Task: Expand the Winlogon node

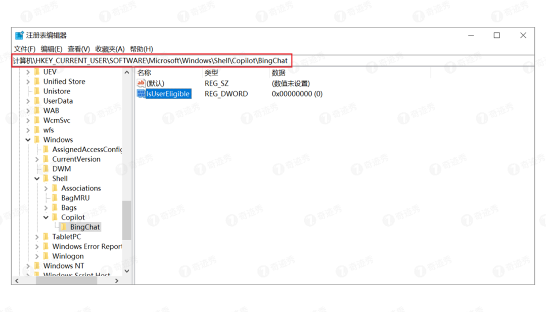Action: pos(37,256)
